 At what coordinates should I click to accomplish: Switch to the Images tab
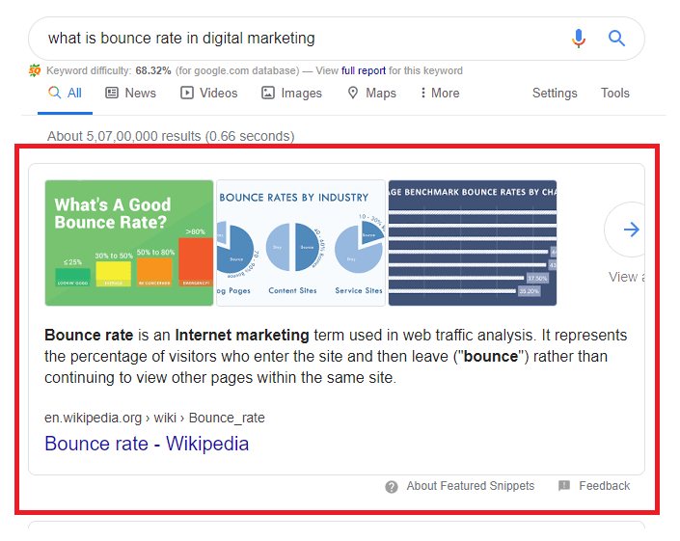point(291,94)
